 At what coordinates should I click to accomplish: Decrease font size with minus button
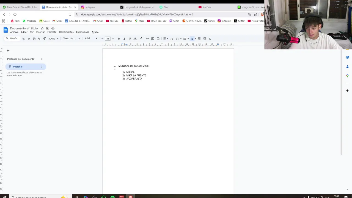pos(102,39)
